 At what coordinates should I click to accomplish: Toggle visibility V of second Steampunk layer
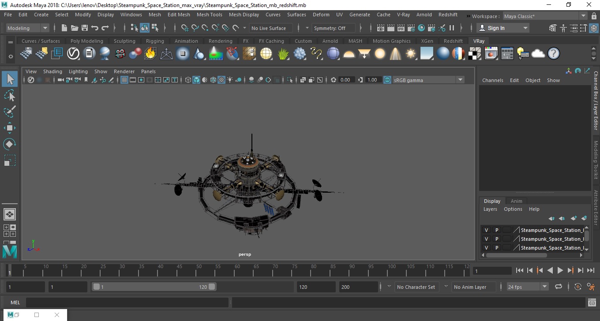point(487,239)
